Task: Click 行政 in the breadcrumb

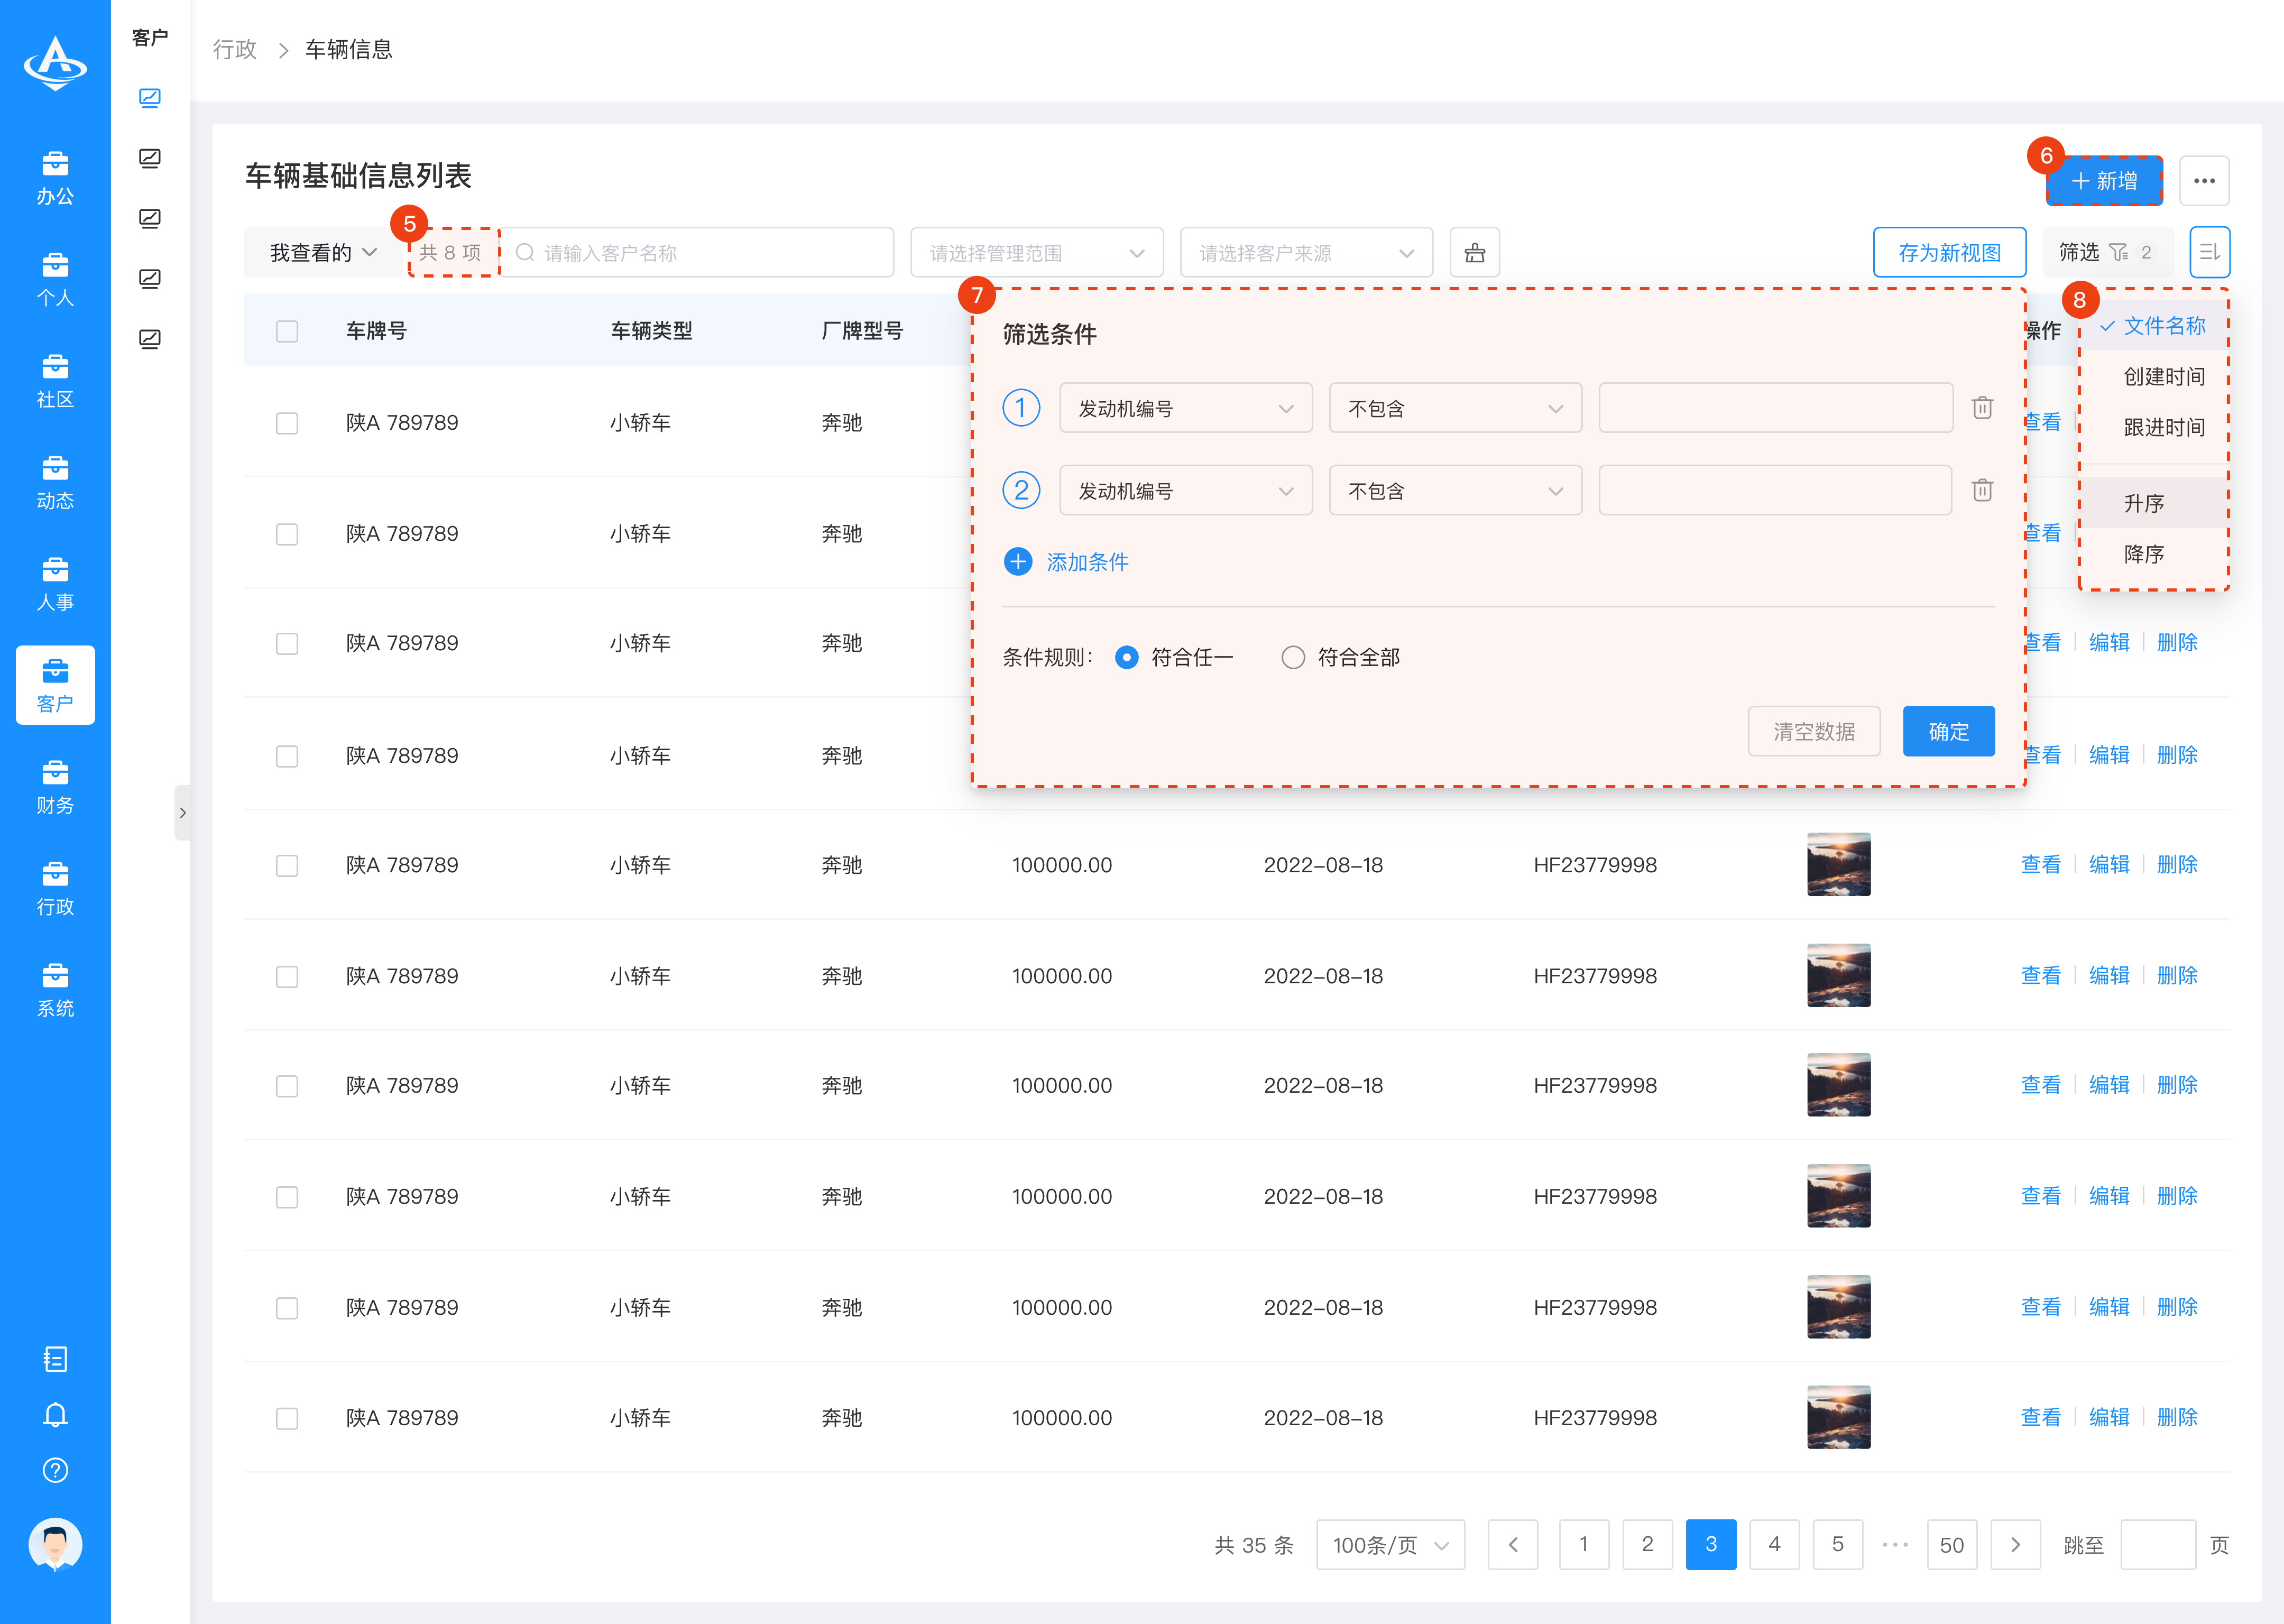Action: [x=235, y=49]
